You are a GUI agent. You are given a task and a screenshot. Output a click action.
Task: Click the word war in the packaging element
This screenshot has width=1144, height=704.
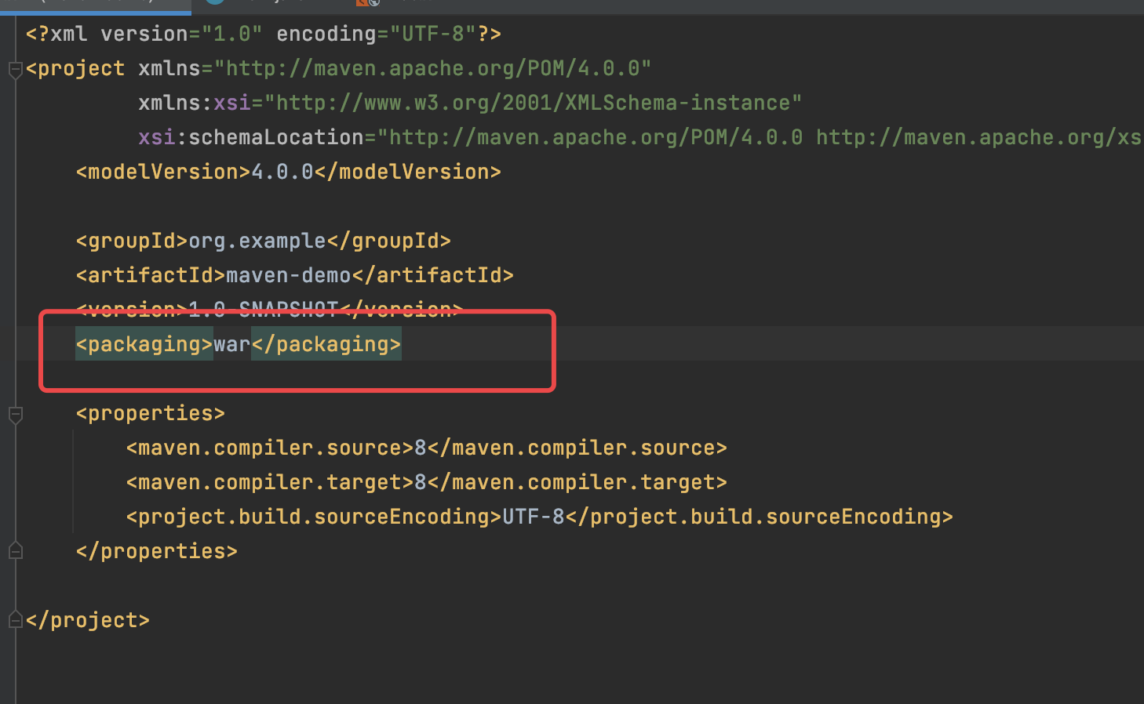[232, 345]
